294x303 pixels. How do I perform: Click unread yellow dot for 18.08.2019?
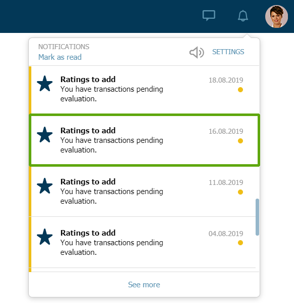click(240, 90)
